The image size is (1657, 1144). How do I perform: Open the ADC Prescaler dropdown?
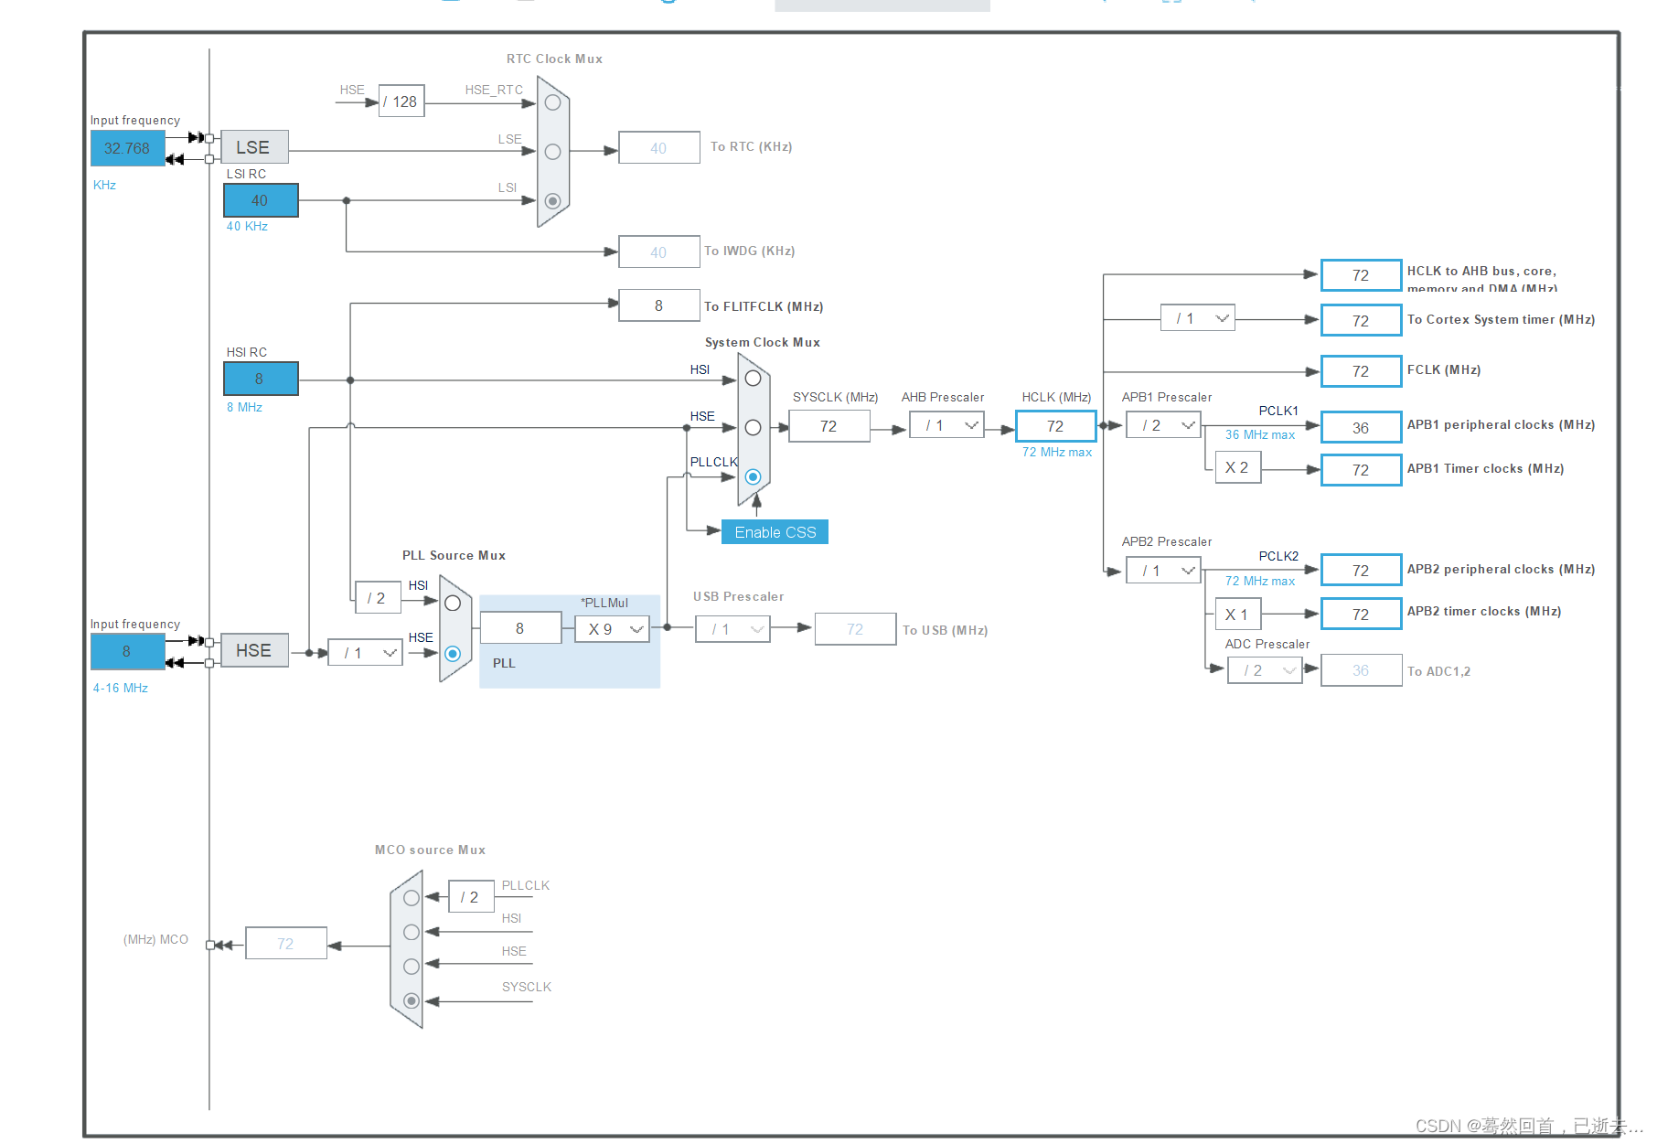(x=1265, y=670)
